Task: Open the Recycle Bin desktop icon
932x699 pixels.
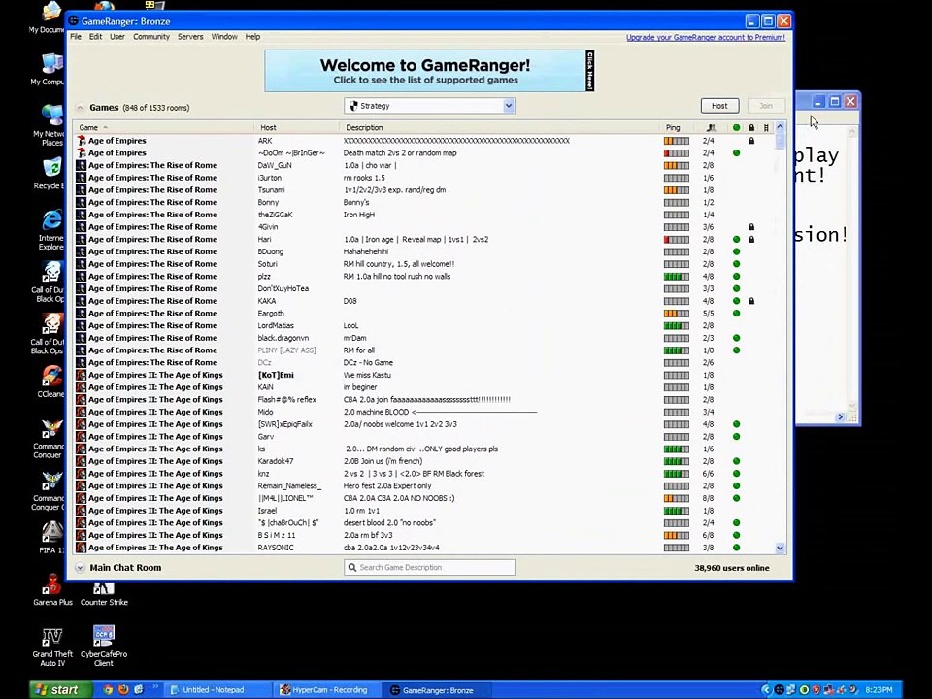Action: (50, 173)
